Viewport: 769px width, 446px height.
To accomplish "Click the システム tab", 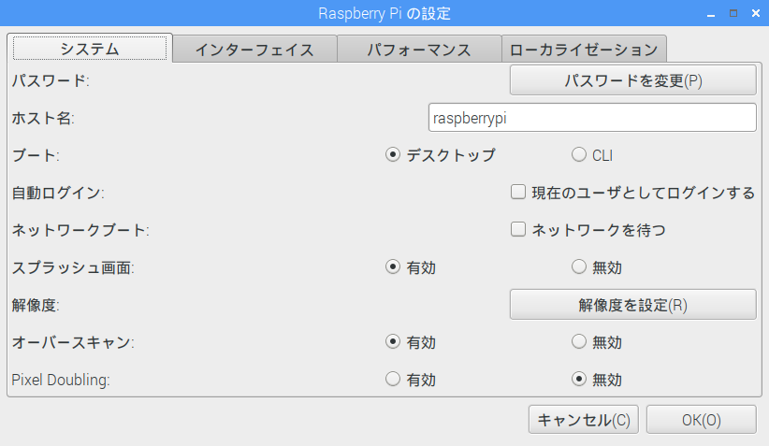I will pyautogui.click(x=90, y=48).
